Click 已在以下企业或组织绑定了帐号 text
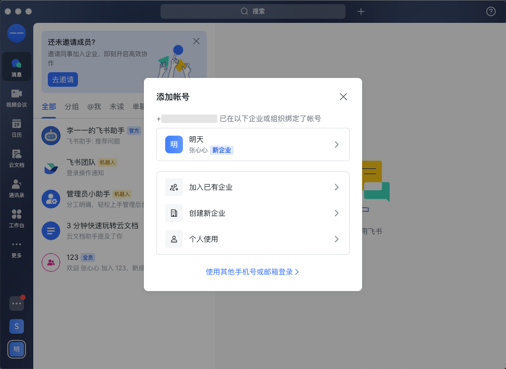The width and height of the screenshot is (506, 369). coord(271,118)
